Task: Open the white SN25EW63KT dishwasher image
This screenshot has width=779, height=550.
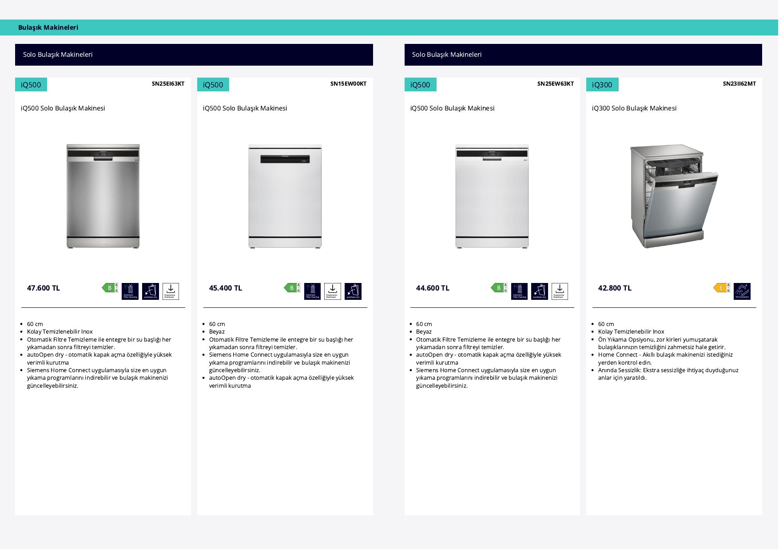Action: (492, 196)
